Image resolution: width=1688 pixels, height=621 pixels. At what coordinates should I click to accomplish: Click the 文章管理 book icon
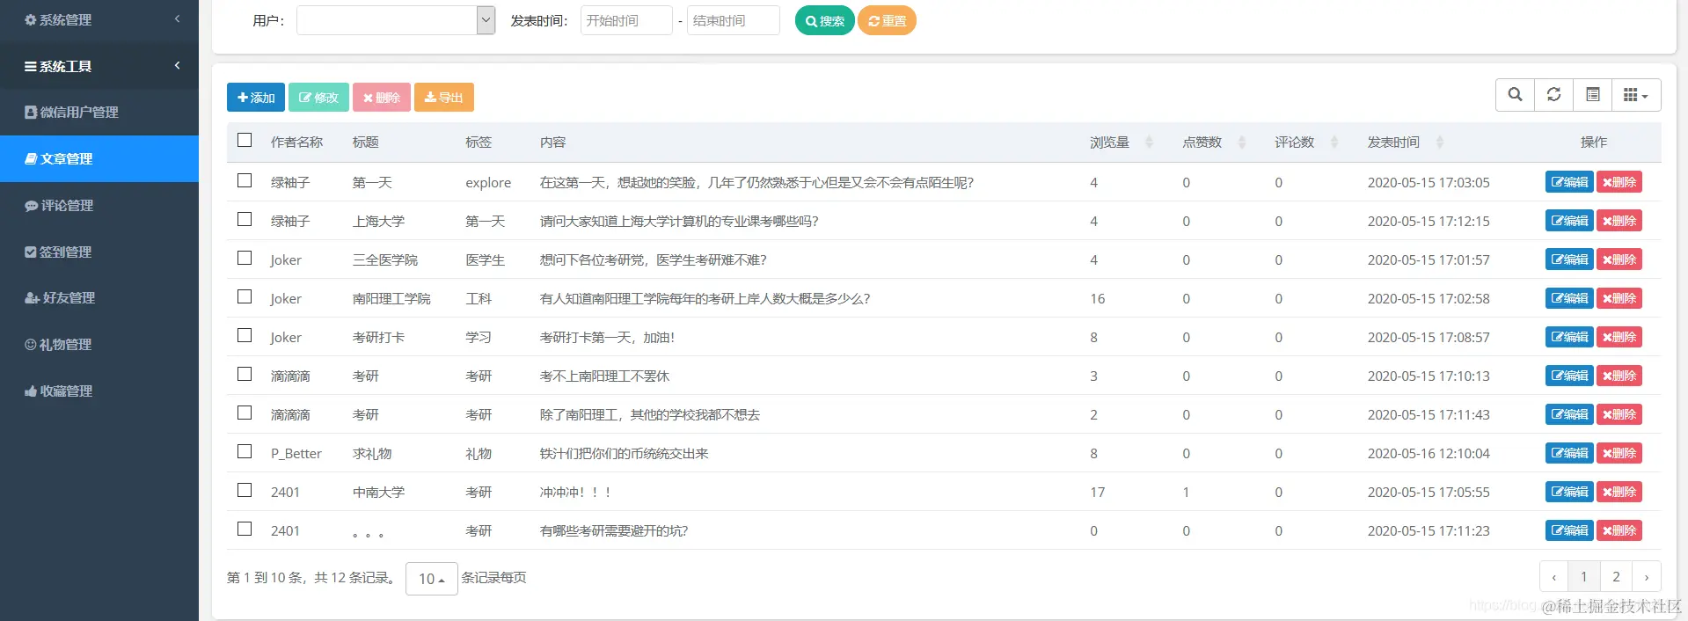click(31, 158)
